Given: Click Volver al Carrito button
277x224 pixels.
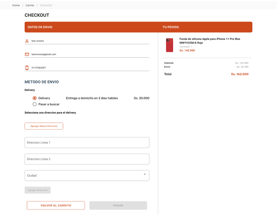Looking at the screenshot, I should [x=56, y=205].
